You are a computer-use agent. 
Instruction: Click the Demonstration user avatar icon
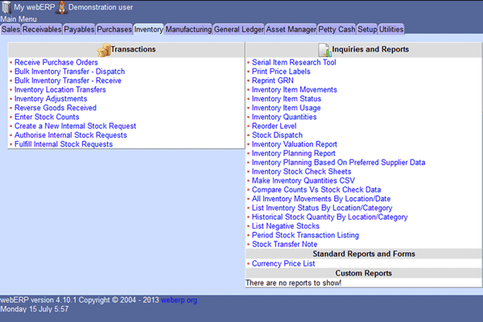tap(60, 7)
